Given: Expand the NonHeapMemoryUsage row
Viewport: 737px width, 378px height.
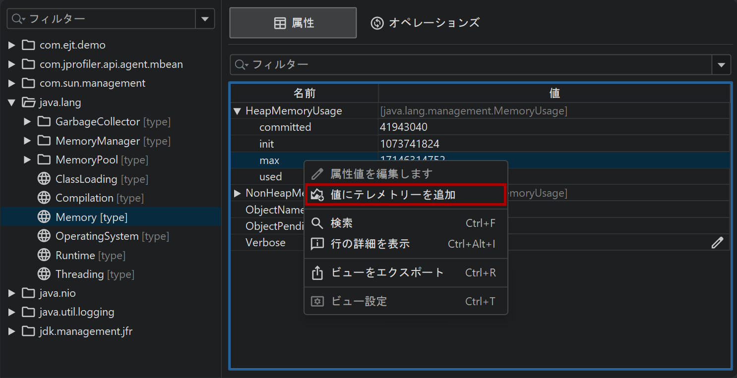Looking at the screenshot, I should (238, 193).
